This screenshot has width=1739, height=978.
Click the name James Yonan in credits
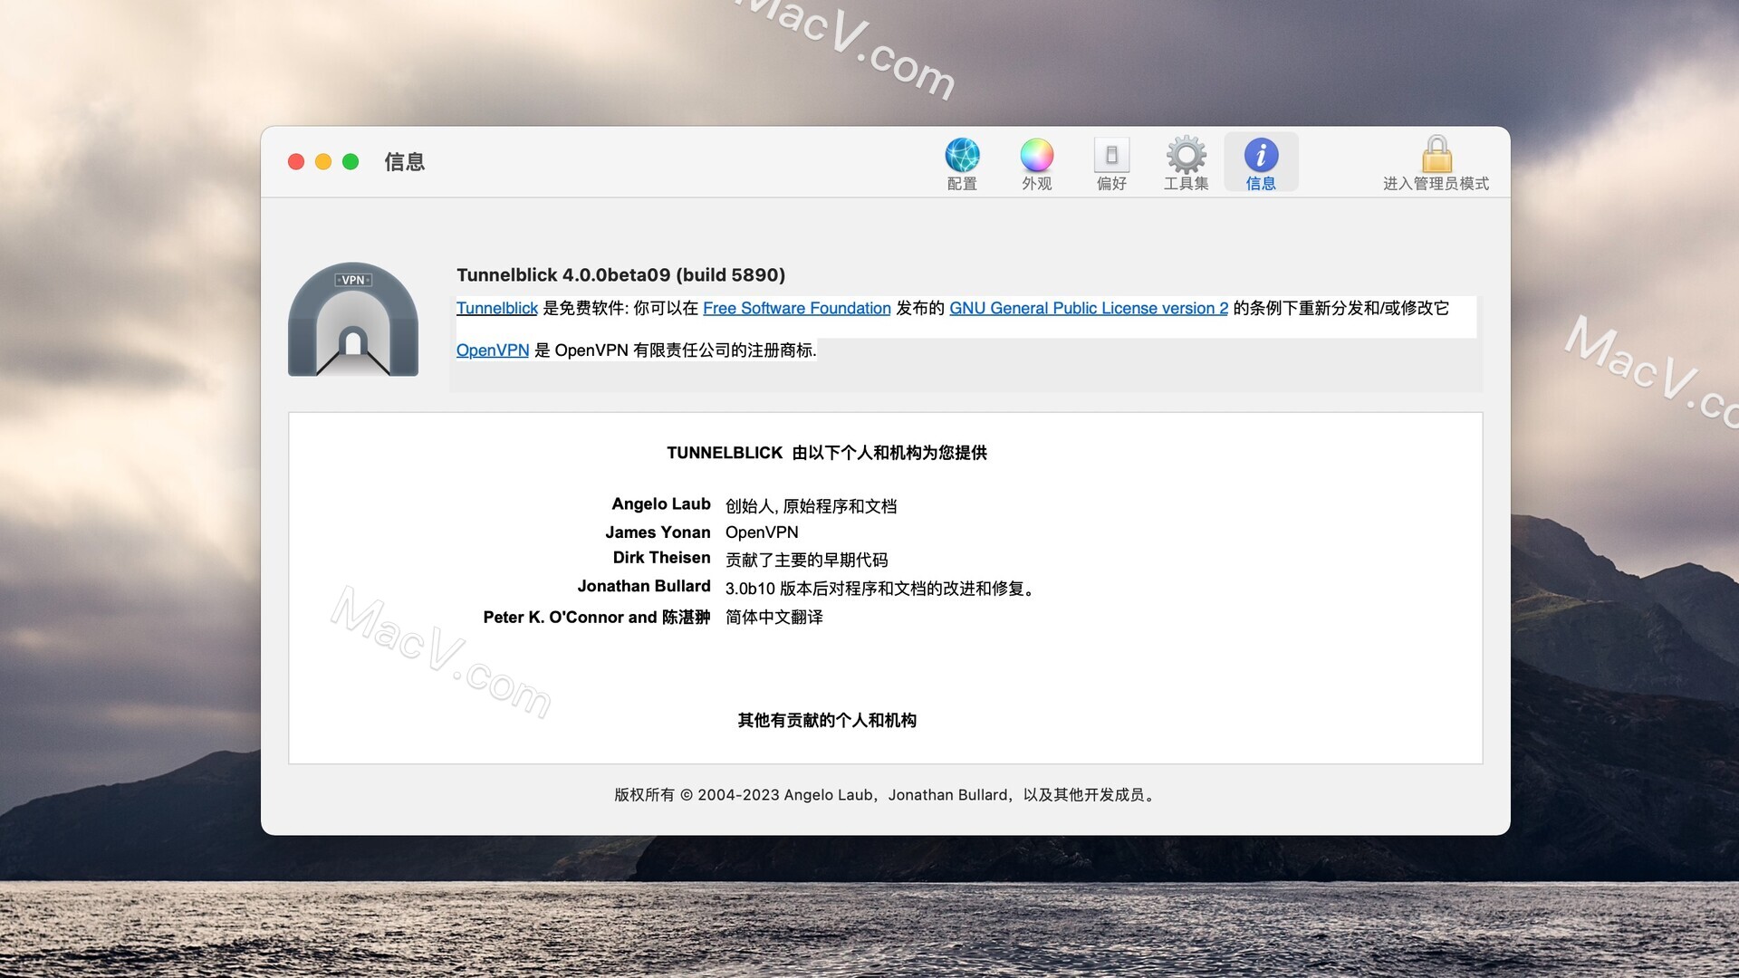click(x=658, y=532)
